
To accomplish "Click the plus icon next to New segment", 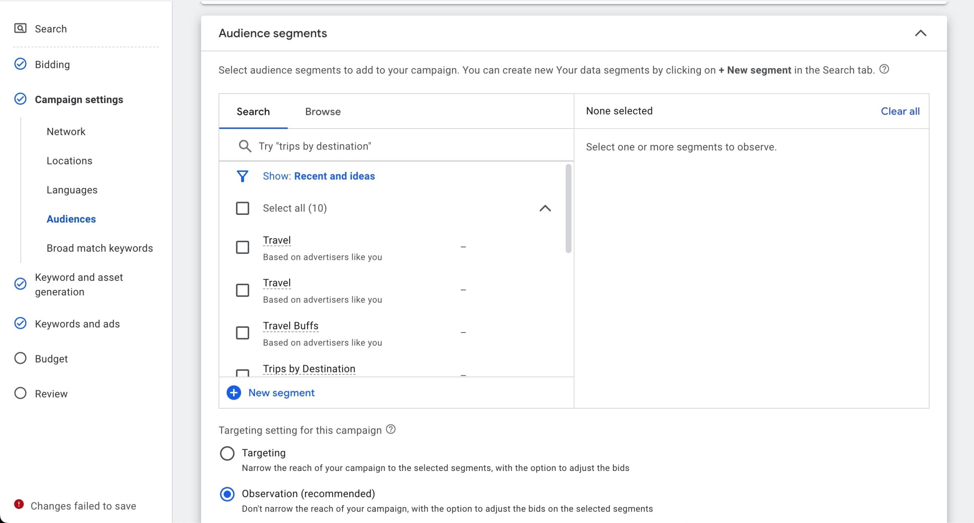I will tap(233, 393).
